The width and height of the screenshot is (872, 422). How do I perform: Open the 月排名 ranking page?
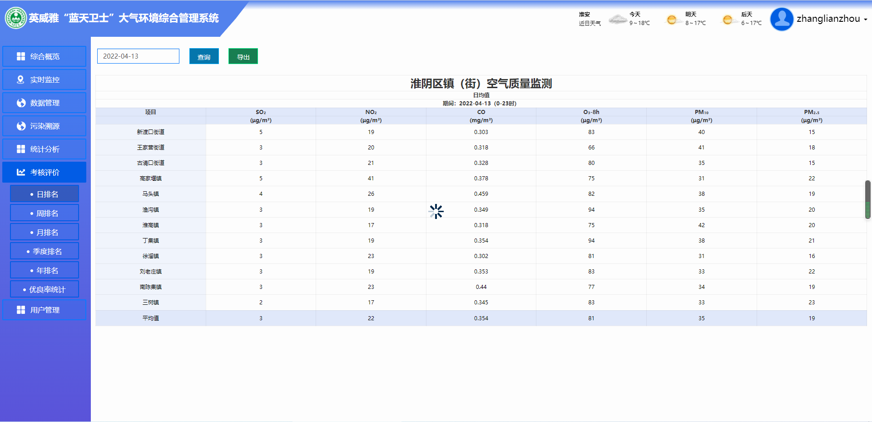(x=45, y=232)
